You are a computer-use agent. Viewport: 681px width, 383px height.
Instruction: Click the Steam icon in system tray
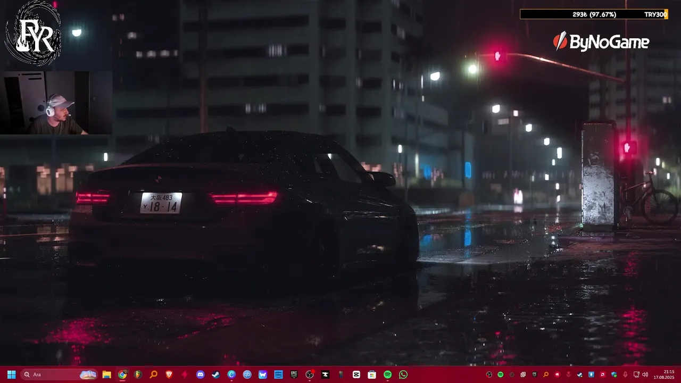(580, 374)
